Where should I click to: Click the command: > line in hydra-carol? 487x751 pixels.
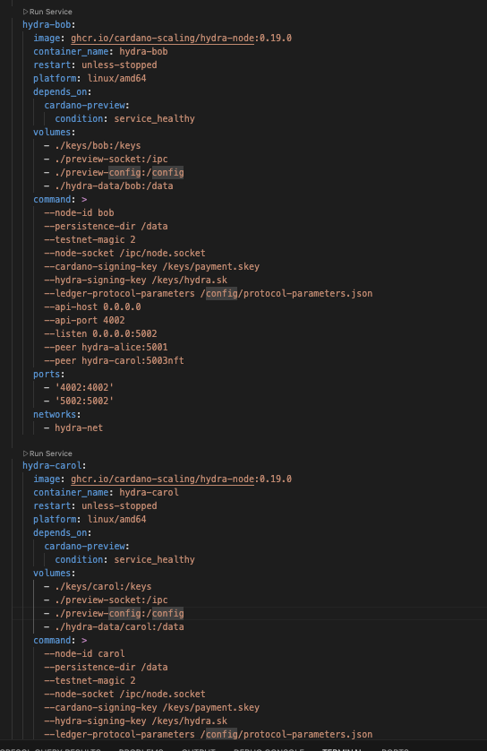60,641
